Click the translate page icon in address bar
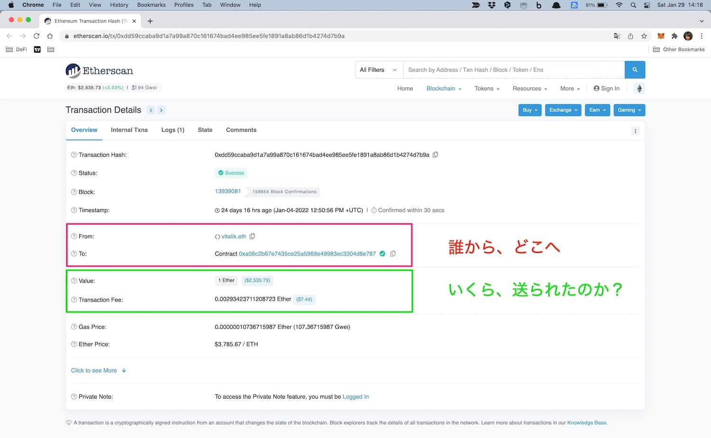The width and height of the screenshot is (711, 438). coord(617,36)
